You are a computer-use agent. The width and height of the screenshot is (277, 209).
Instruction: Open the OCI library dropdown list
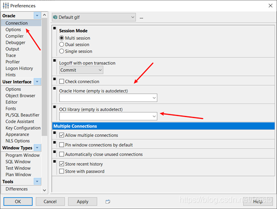(154, 116)
